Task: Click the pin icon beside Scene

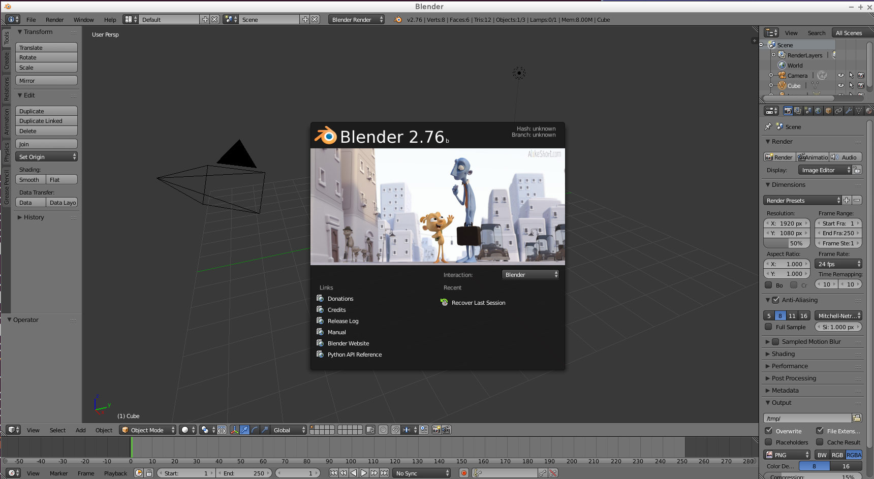Action: [x=768, y=126]
